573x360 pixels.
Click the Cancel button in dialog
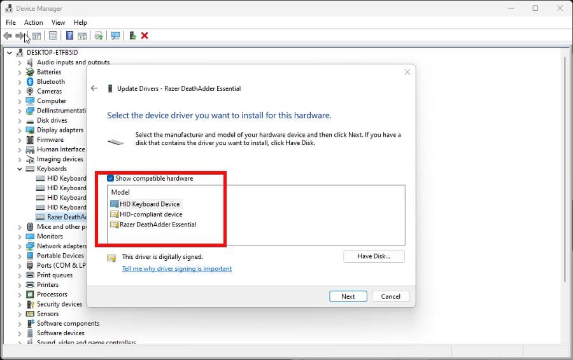coord(390,296)
